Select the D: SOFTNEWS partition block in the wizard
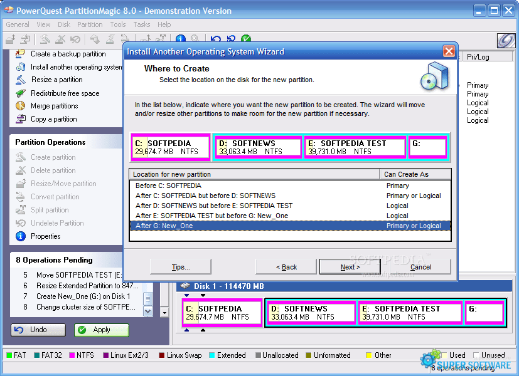This screenshot has height=376, width=519. coord(257,147)
